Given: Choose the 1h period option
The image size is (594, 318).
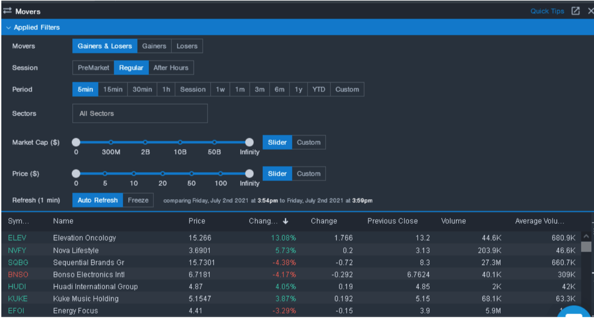Looking at the screenshot, I should tap(166, 89).
